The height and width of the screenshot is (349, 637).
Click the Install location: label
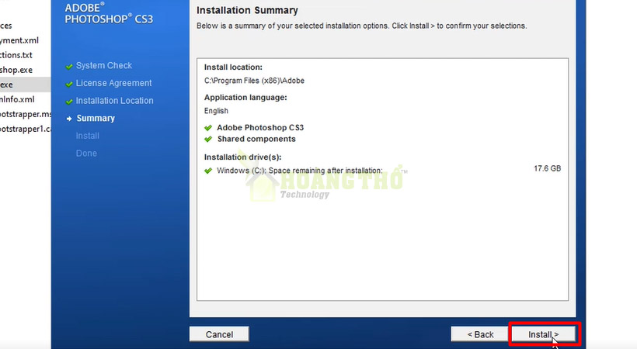pos(233,67)
